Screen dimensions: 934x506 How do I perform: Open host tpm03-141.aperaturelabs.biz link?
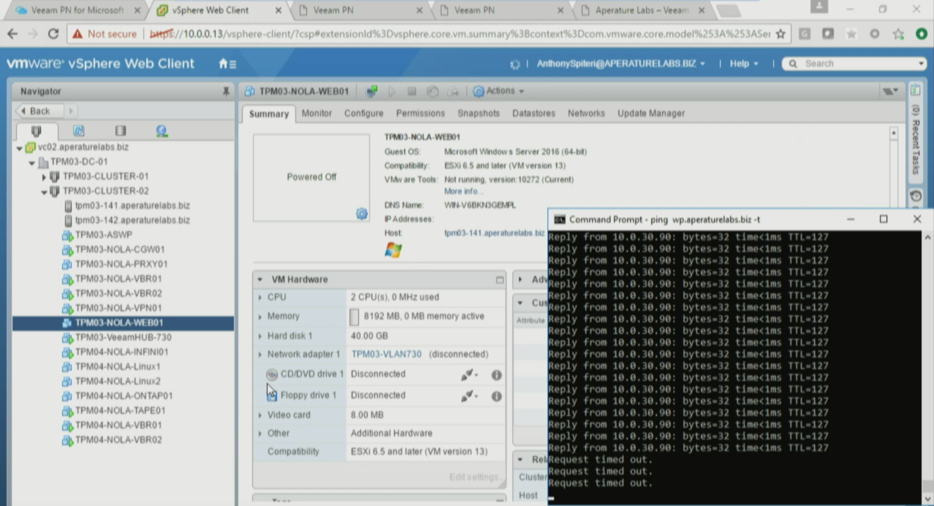(x=494, y=233)
